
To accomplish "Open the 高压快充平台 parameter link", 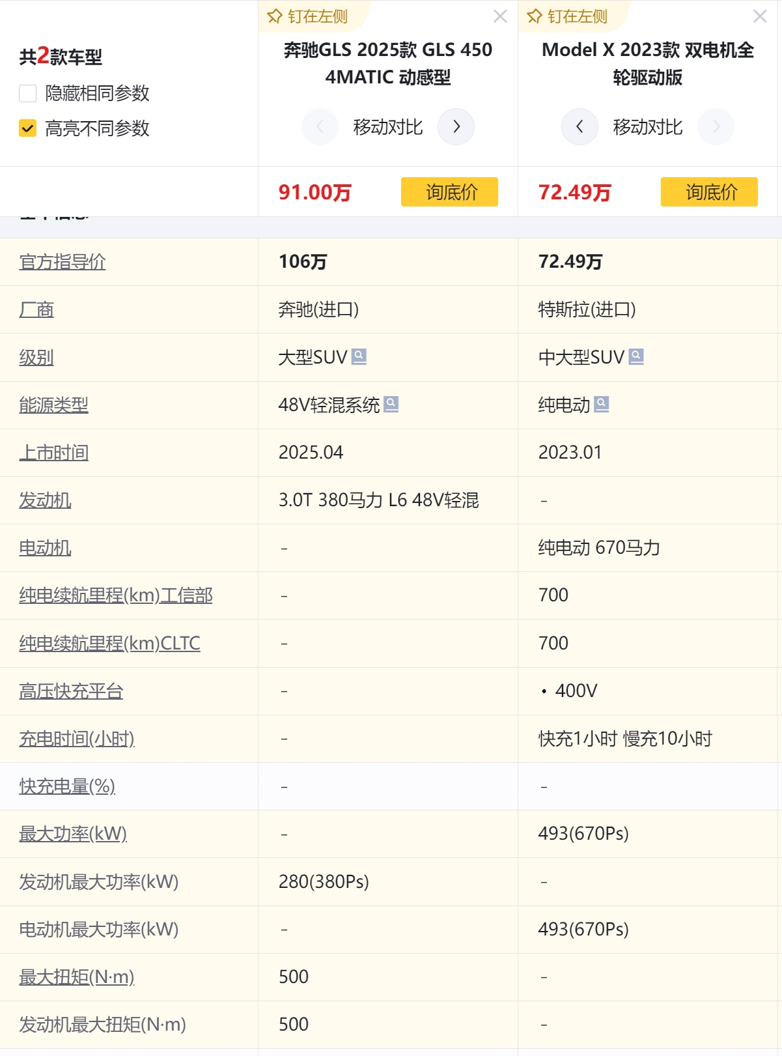I will click(x=71, y=691).
